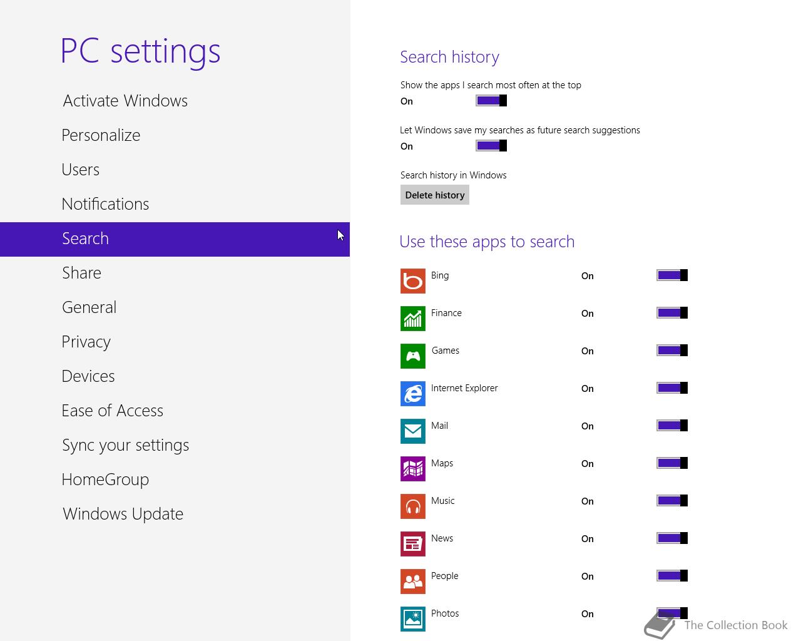Click the Use these apps to search heading
The image size is (801, 641).
pyautogui.click(x=487, y=242)
